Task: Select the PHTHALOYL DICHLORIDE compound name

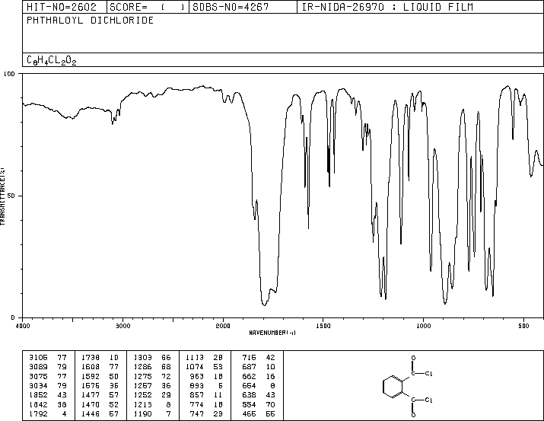Action: (91, 20)
